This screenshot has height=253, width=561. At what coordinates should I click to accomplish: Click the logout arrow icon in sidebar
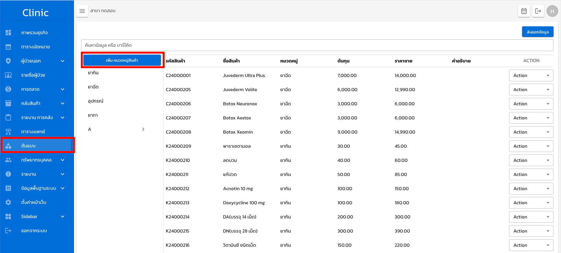(8, 231)
